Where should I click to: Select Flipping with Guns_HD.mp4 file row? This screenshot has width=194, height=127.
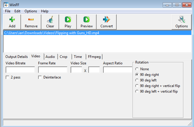pyautogui.click(x=97, y=33)
